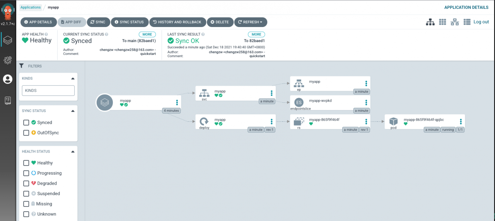Open kebab menu on pod myapp-865f9f464f-qpjbc
Image resolution: width=495 pixels, height=221 pixels.
461,121
